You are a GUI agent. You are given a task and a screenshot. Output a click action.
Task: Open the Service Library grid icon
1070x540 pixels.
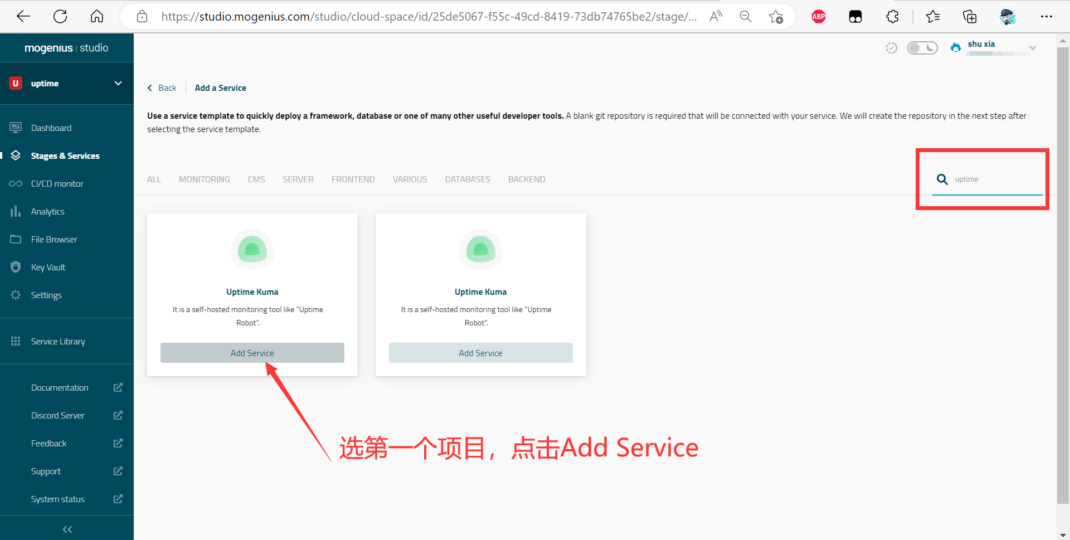click(x=16, y=341)
